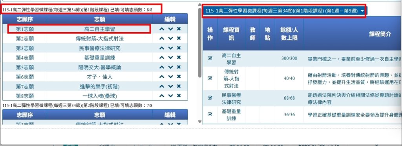
Task: Click the 課程簡介 column header
Action: coord(380,34)
